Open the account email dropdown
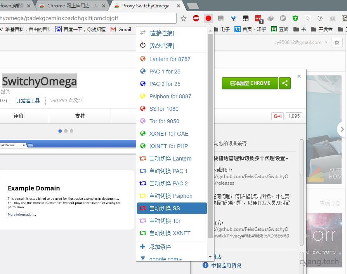The width and height of the screenshot is (347, 274). (x=301, y=43)
